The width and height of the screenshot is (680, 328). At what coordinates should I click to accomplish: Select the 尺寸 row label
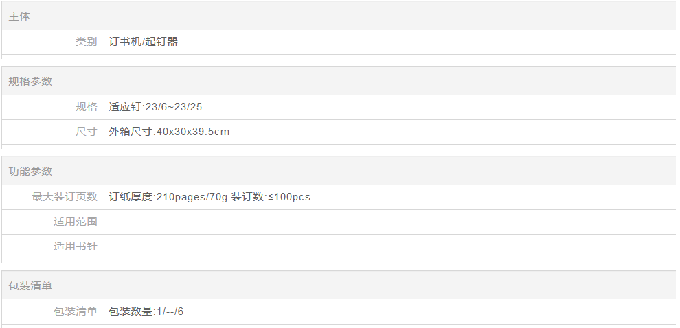coord(86,132)
